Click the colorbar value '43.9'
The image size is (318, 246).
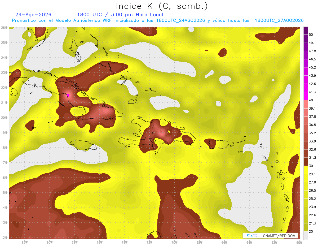click(x=312, y=76)
